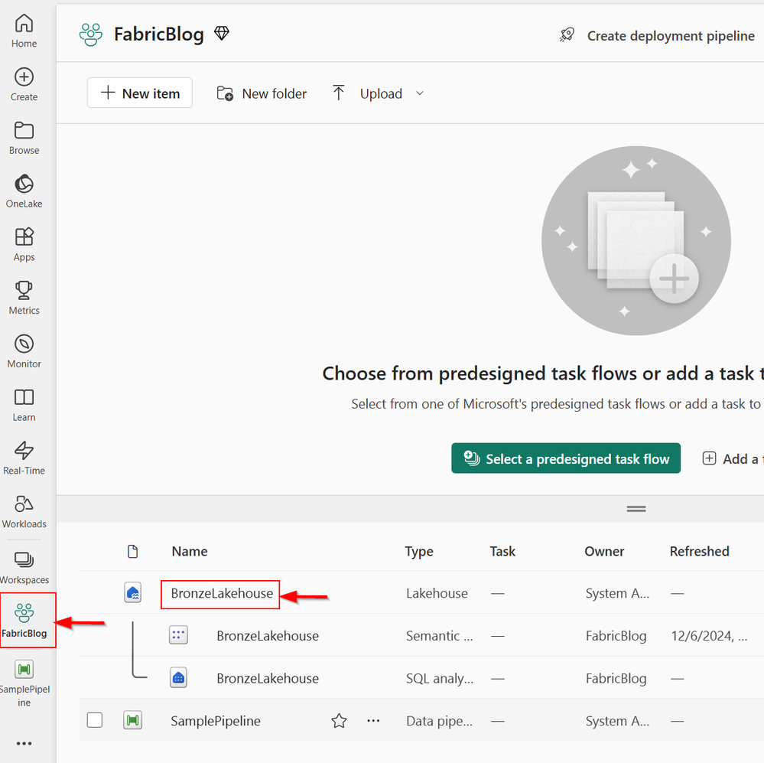
Task: Click the Semantic ... type cell
Action: pos(439,636)
